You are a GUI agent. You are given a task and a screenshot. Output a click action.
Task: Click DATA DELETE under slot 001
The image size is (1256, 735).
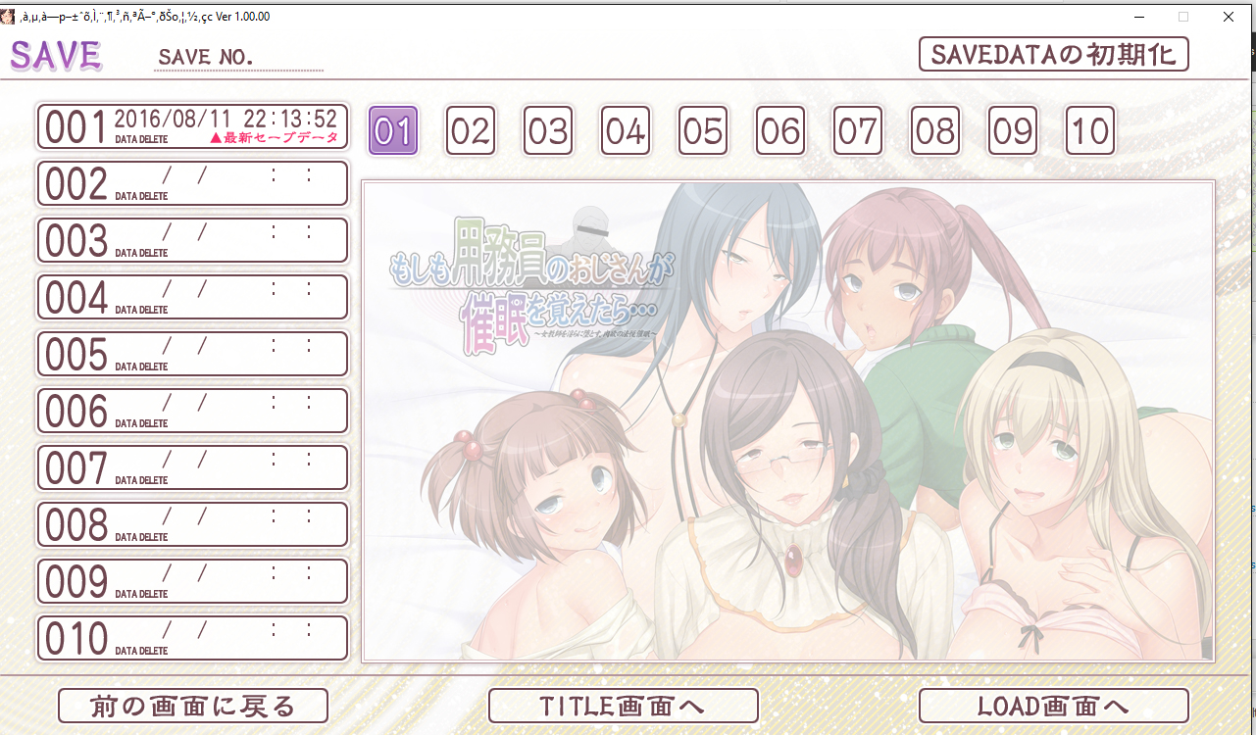(141, 139)
